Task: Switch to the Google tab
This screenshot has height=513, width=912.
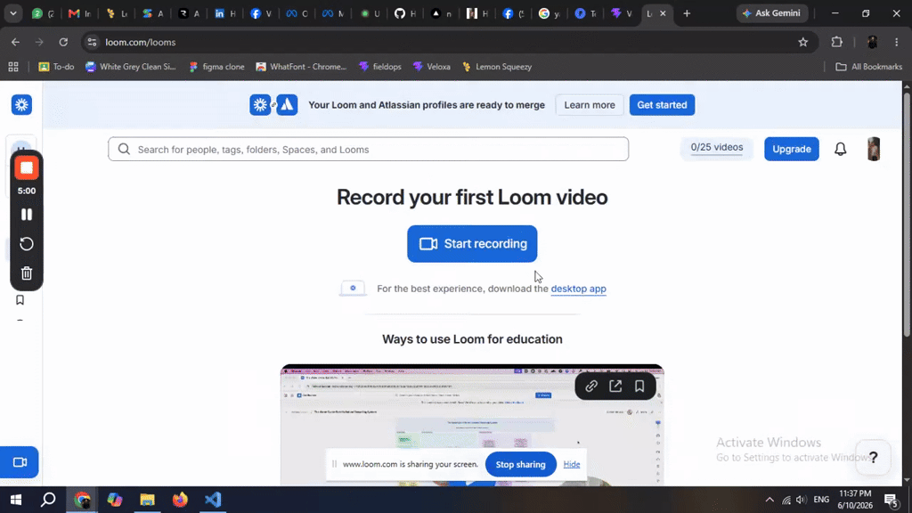Action: coord(549,13)
